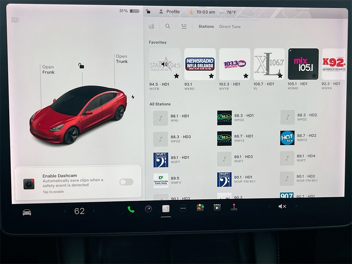Search radio stations with magnifier icon
The width and height of the screenshot is (352, 264).
tap(168, 26)
